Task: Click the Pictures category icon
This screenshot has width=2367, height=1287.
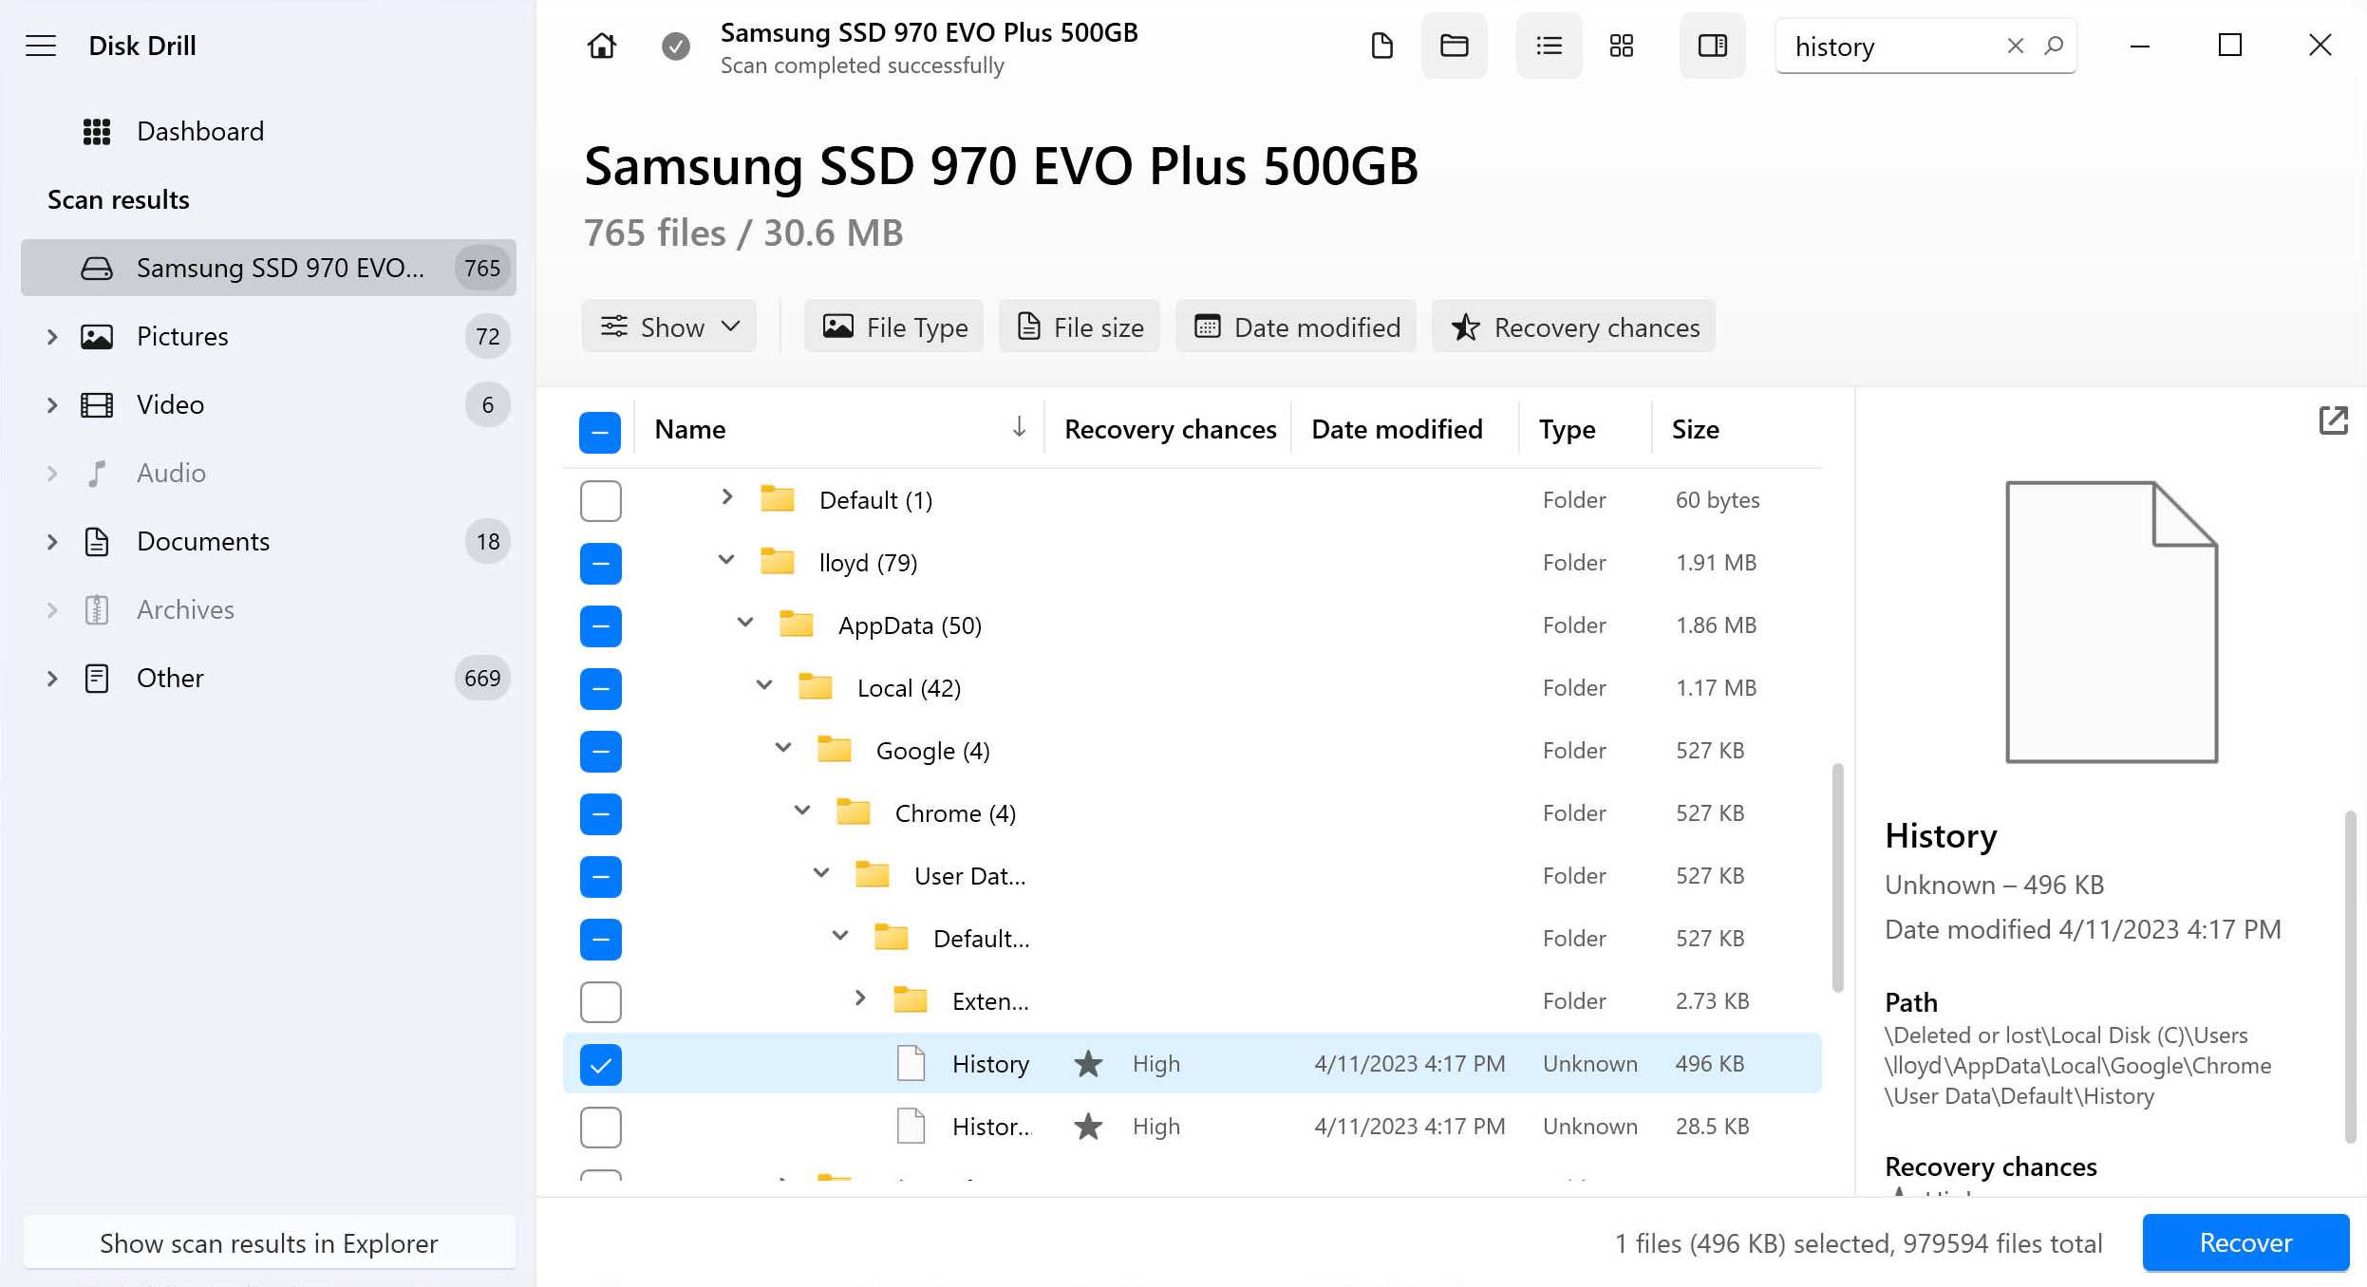Action: point(97,337)
